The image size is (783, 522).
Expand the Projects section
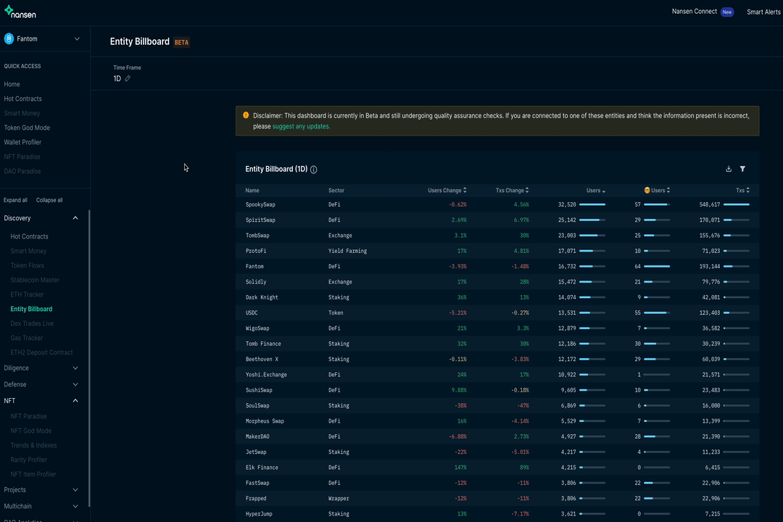click(x=75, y=490)
